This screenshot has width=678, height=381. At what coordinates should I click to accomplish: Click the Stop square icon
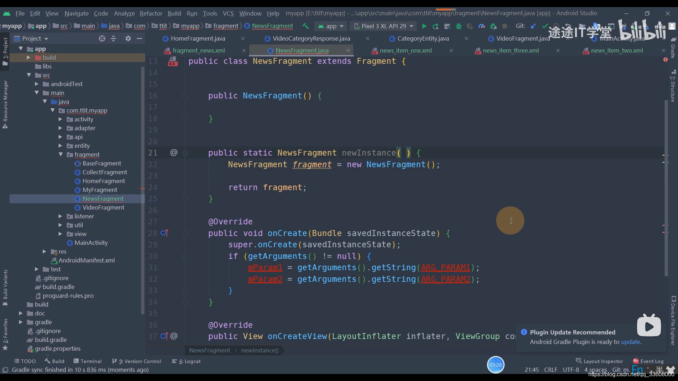point(505,26)
